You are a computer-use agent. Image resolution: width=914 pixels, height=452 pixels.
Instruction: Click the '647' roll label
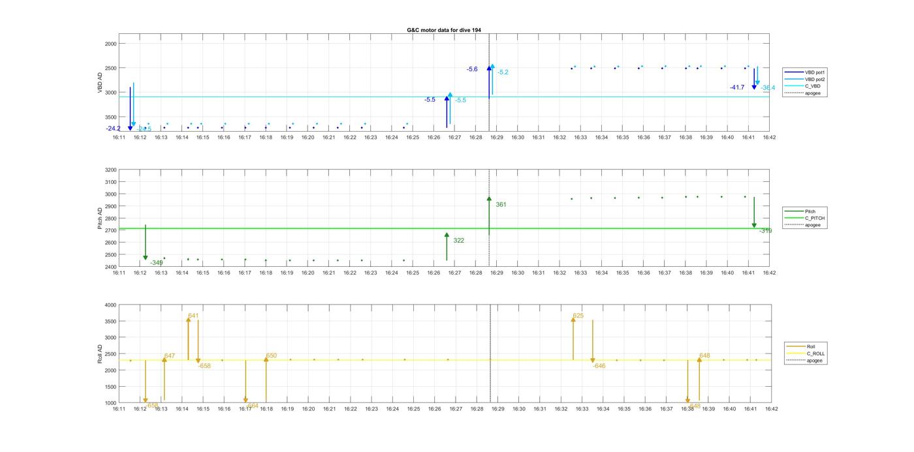click(x=170, y=356)
